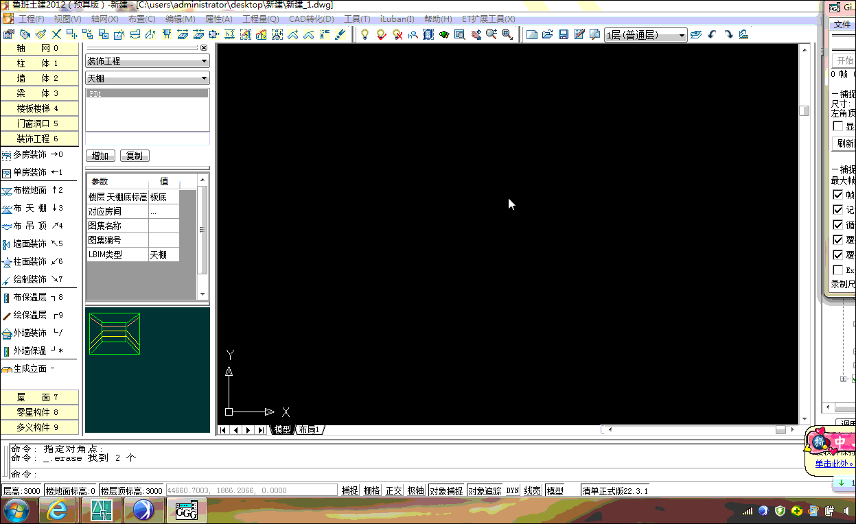
Task: Click the zoom in/out magnifier icon
Action: coord(491,34)
